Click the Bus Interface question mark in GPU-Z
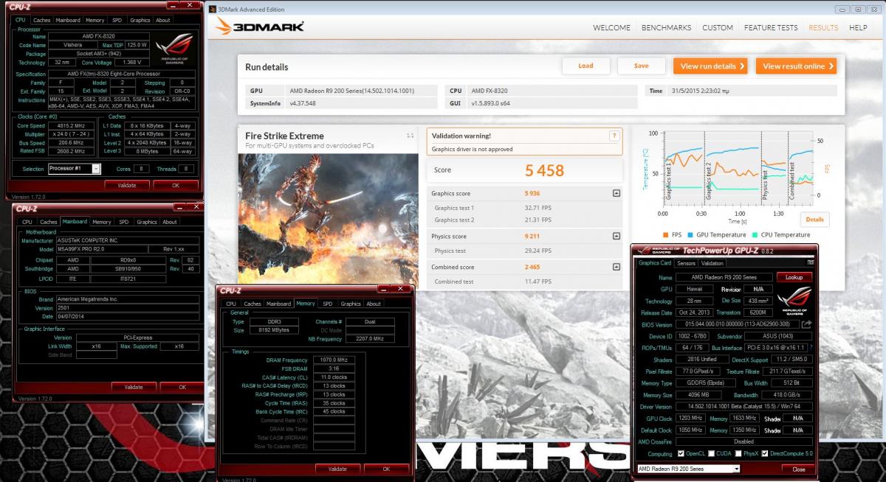Image resolution: width=886 pixels, height=482 pixels. [811, 347]
